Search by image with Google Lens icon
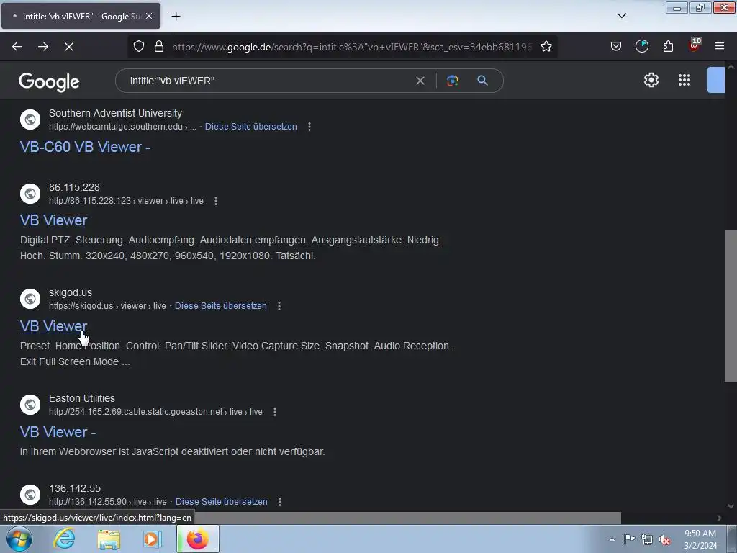Image resolution: width=737 pixels, height=553 pixels. 452,81
